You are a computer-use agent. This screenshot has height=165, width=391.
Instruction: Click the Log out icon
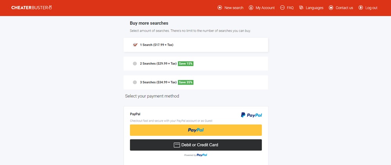pyautogui.click(x=361, y=8)
